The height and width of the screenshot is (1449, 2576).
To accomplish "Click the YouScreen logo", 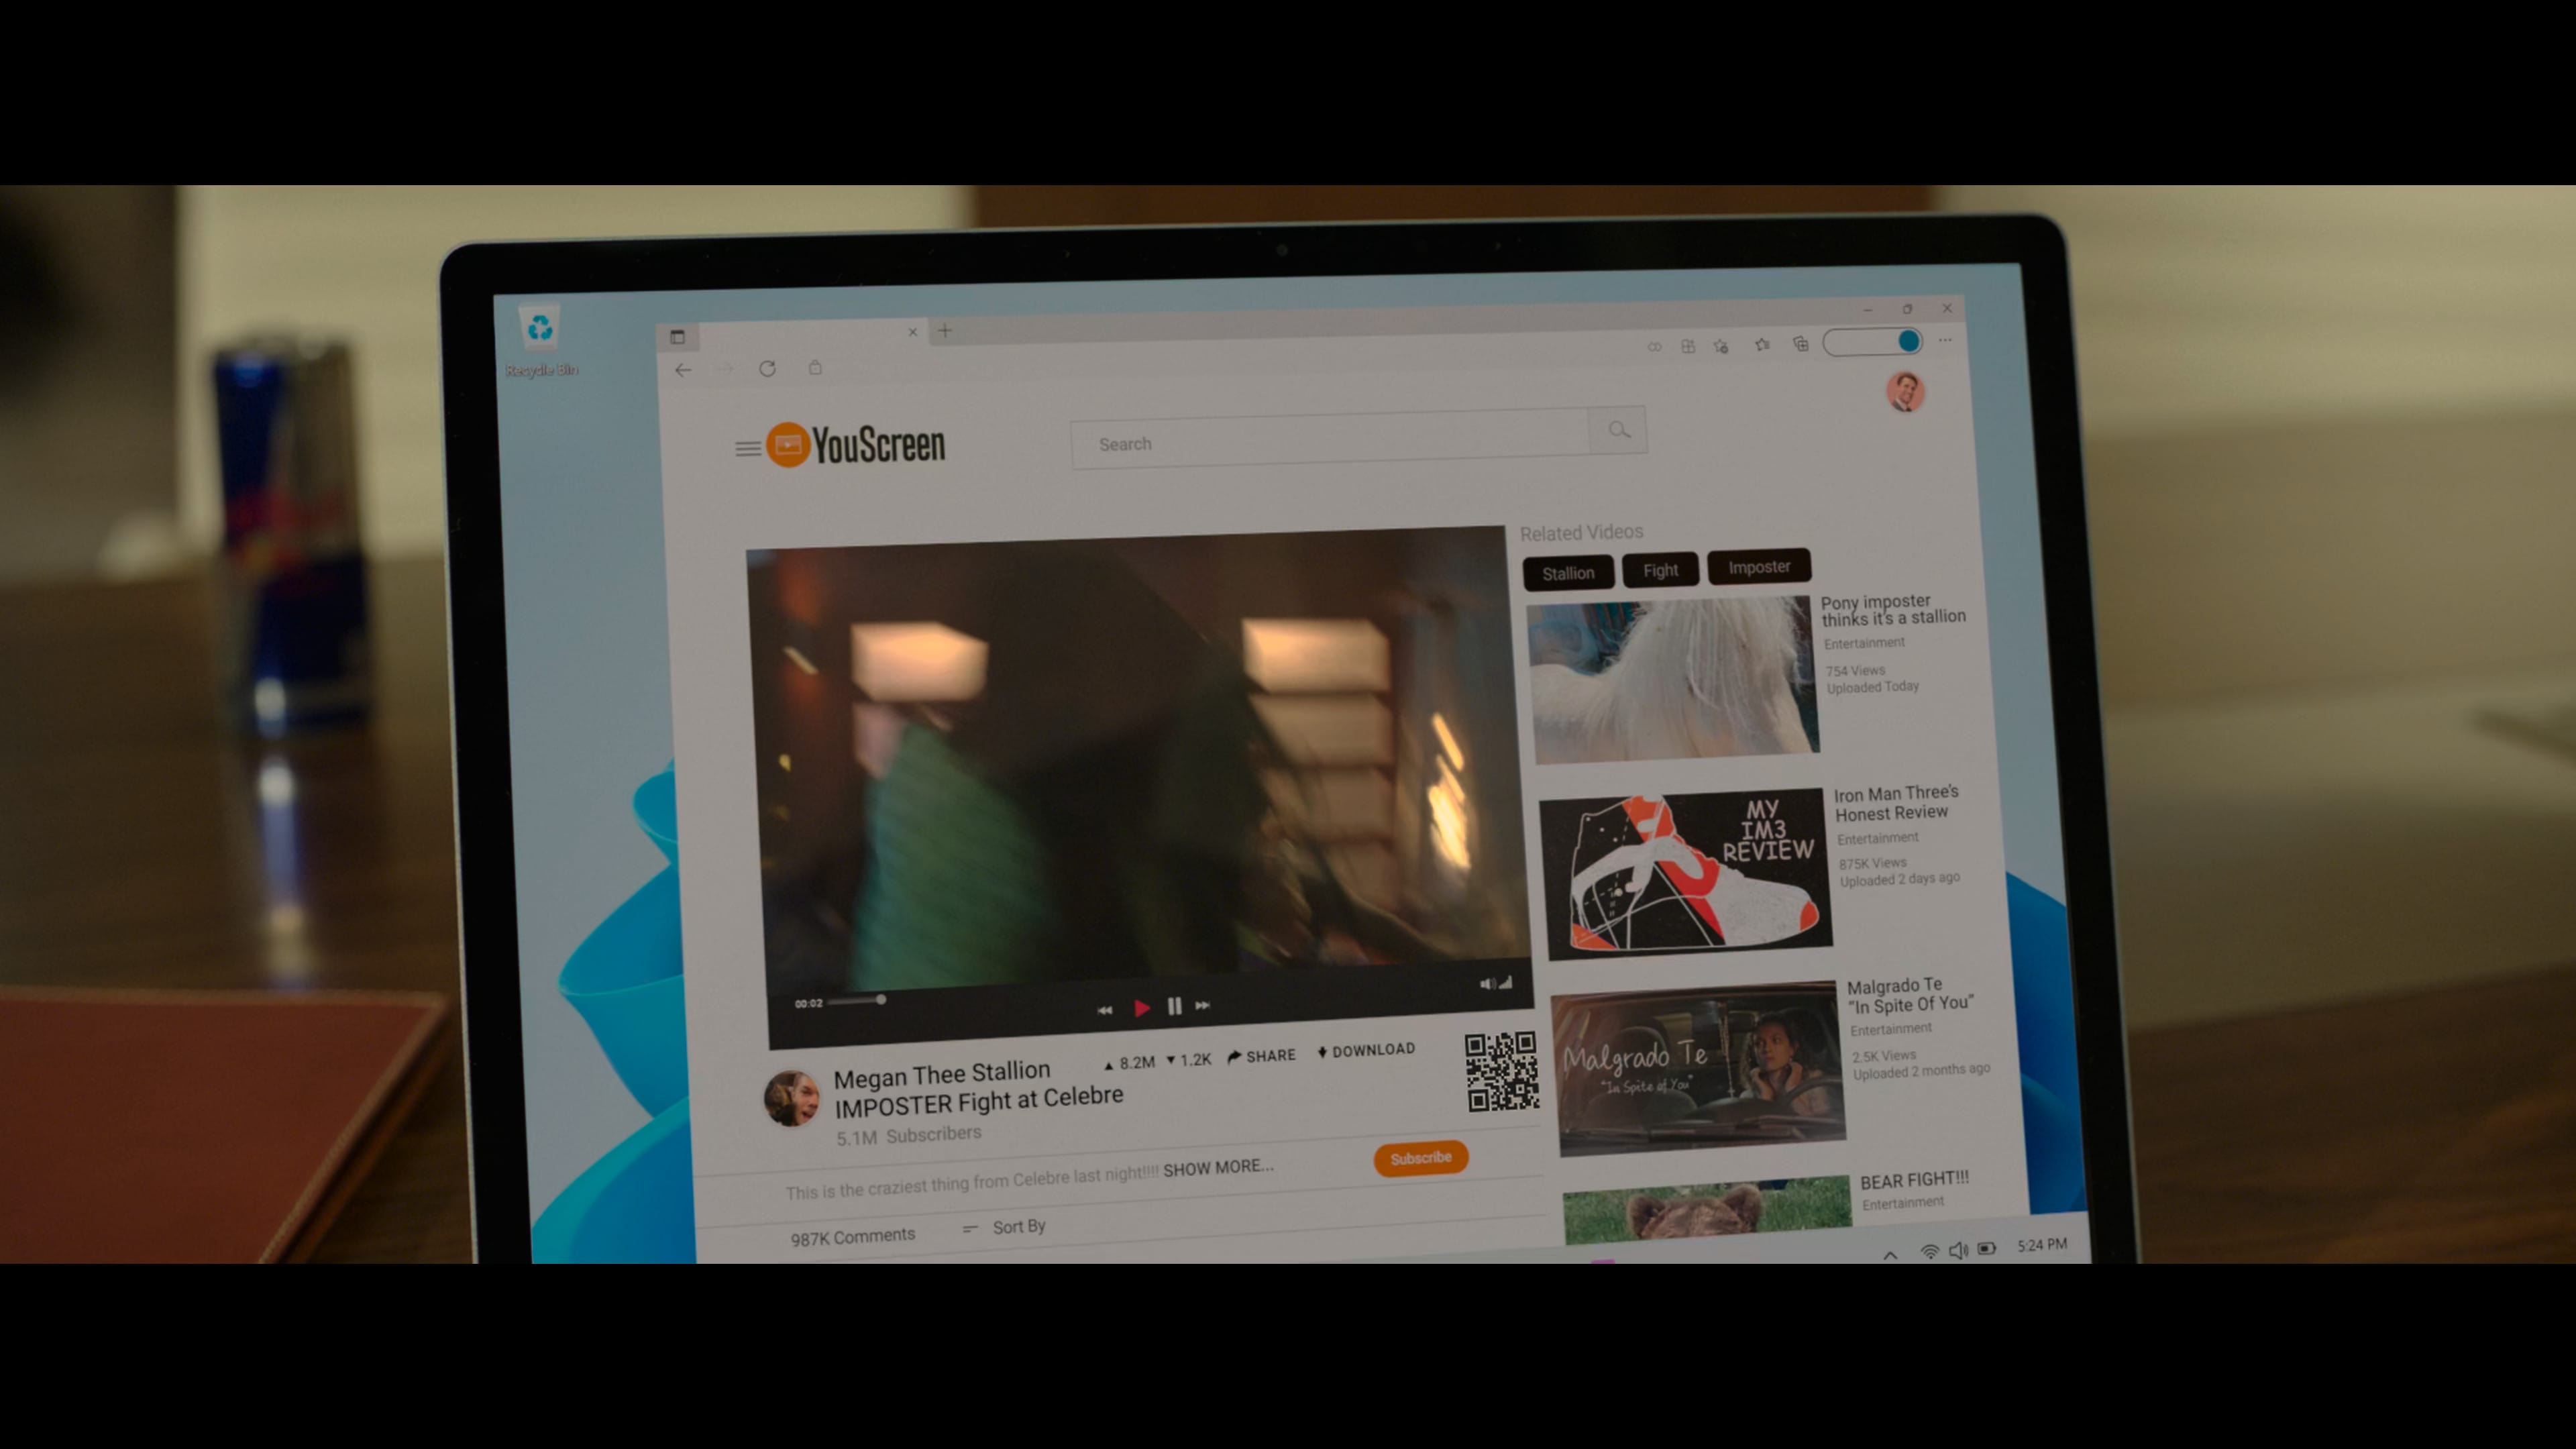I will [x=855, y=445].
